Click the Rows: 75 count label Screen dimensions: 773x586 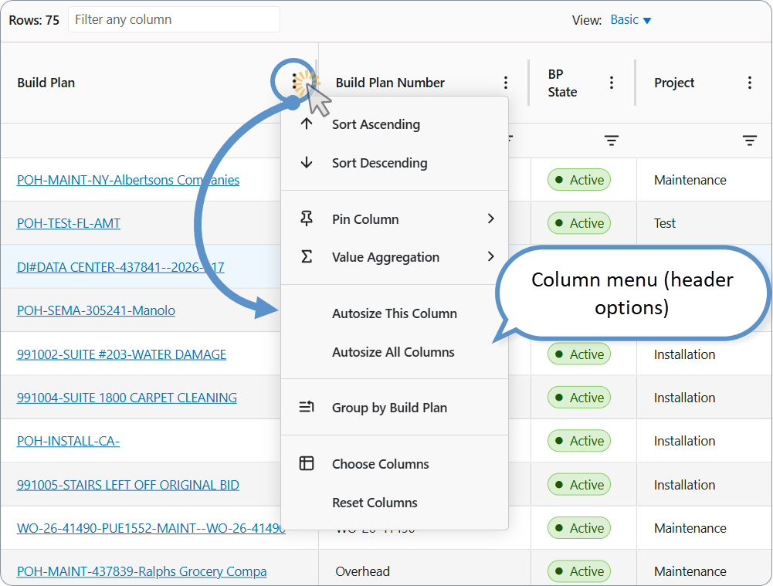[34, 20]
